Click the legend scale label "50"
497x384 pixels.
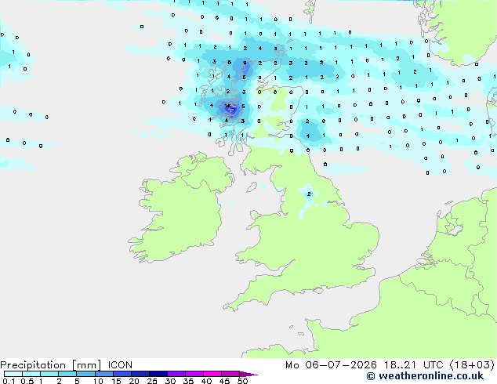[242, 381]
